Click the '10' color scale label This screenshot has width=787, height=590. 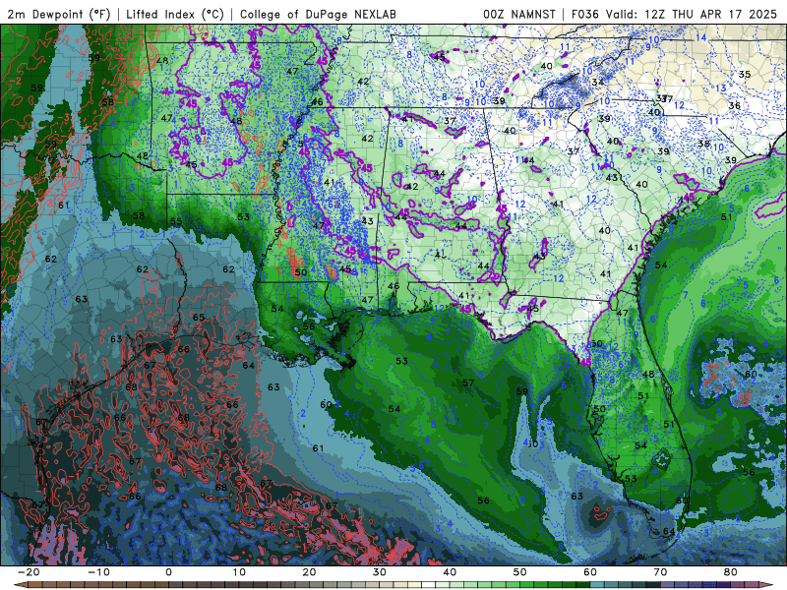(x=239, y=572)
